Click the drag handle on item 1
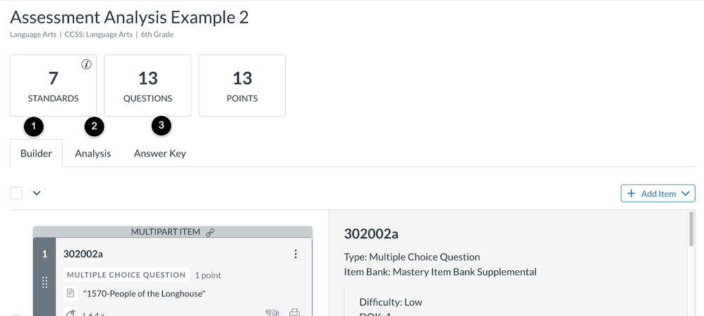 pos(44,282)
